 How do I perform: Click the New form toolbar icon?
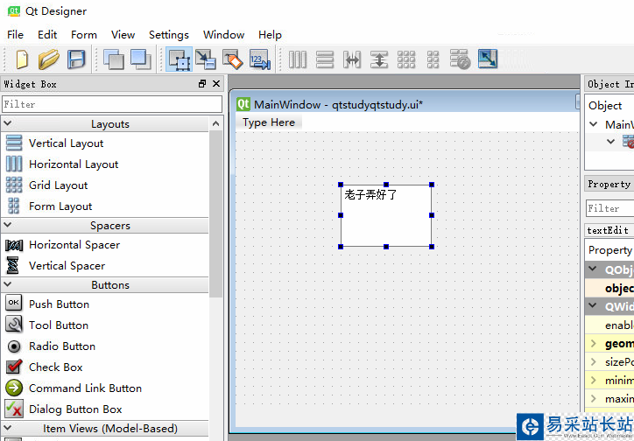click(22, 59)
